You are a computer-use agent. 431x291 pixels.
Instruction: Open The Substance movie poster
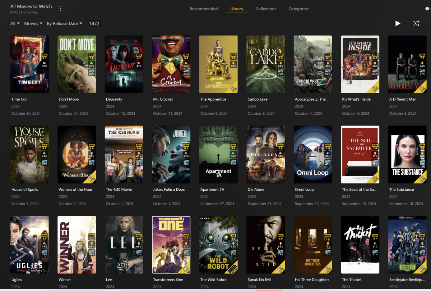coord(407,154)
